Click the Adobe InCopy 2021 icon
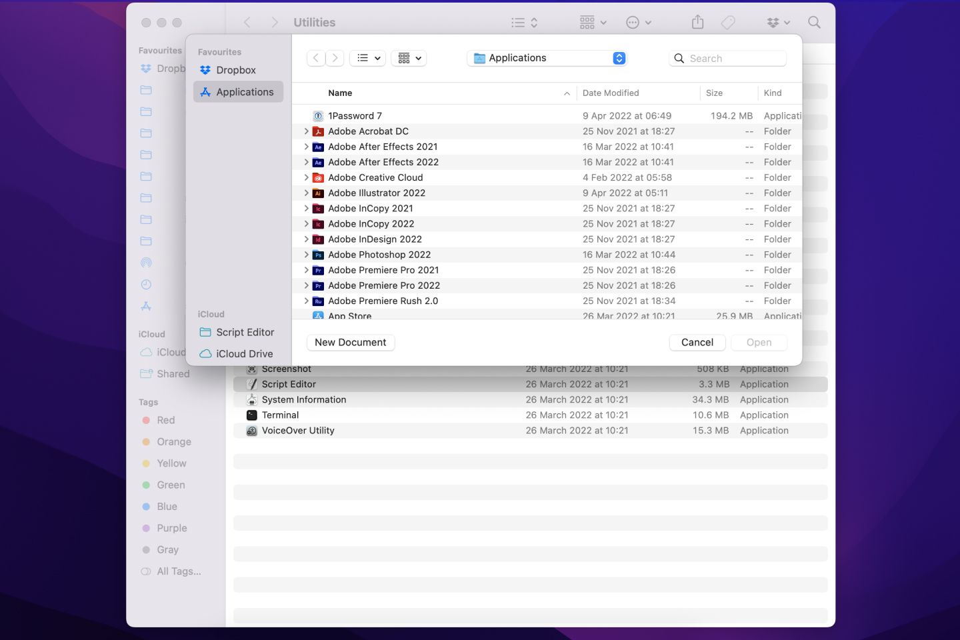The image size is (960, 640). [318, 209]
